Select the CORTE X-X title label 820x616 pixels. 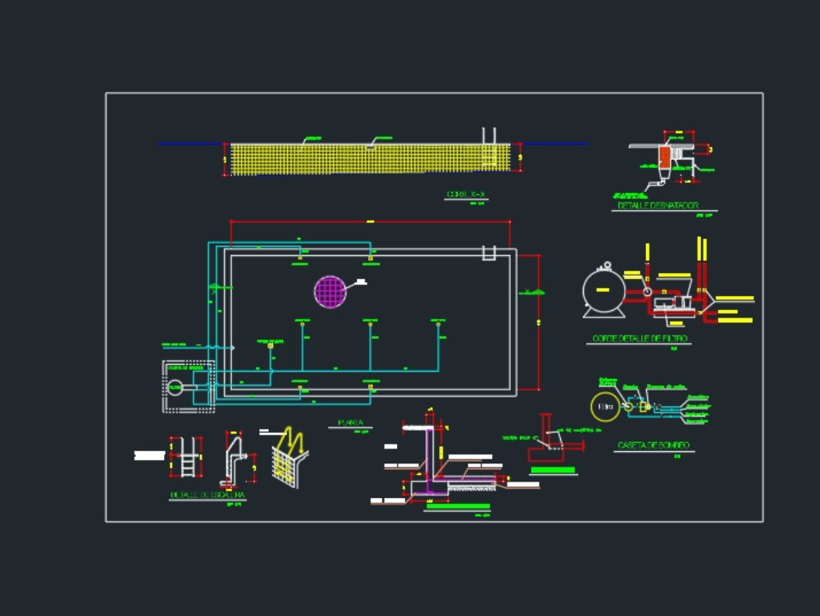click(466, 194)
